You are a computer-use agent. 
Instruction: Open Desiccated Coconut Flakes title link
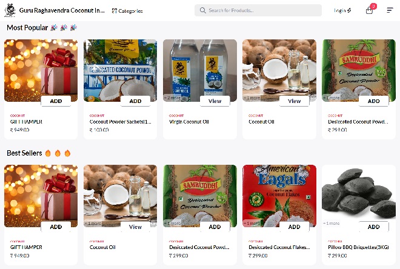[278, 247]
